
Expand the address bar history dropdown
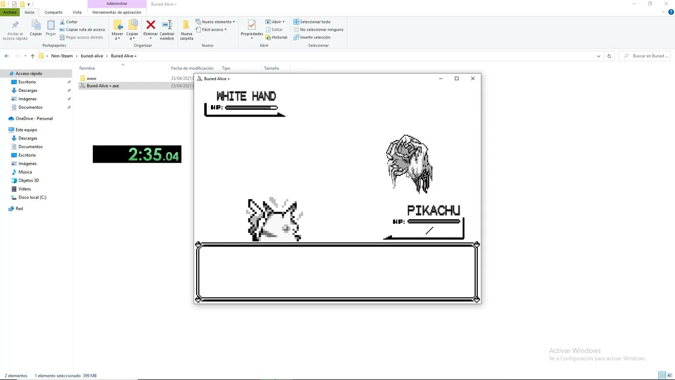[599, 56]
